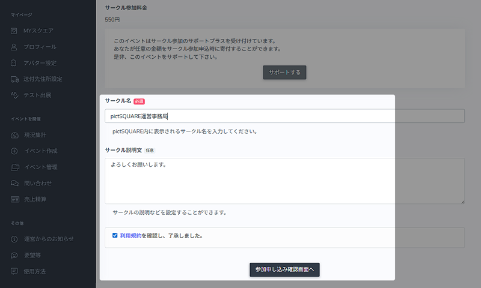Click the MYスクエア sidebar icon
Image resolution: width=481 pixels, height=288 pixels.
pyautogui.click(x=14, y=31)
